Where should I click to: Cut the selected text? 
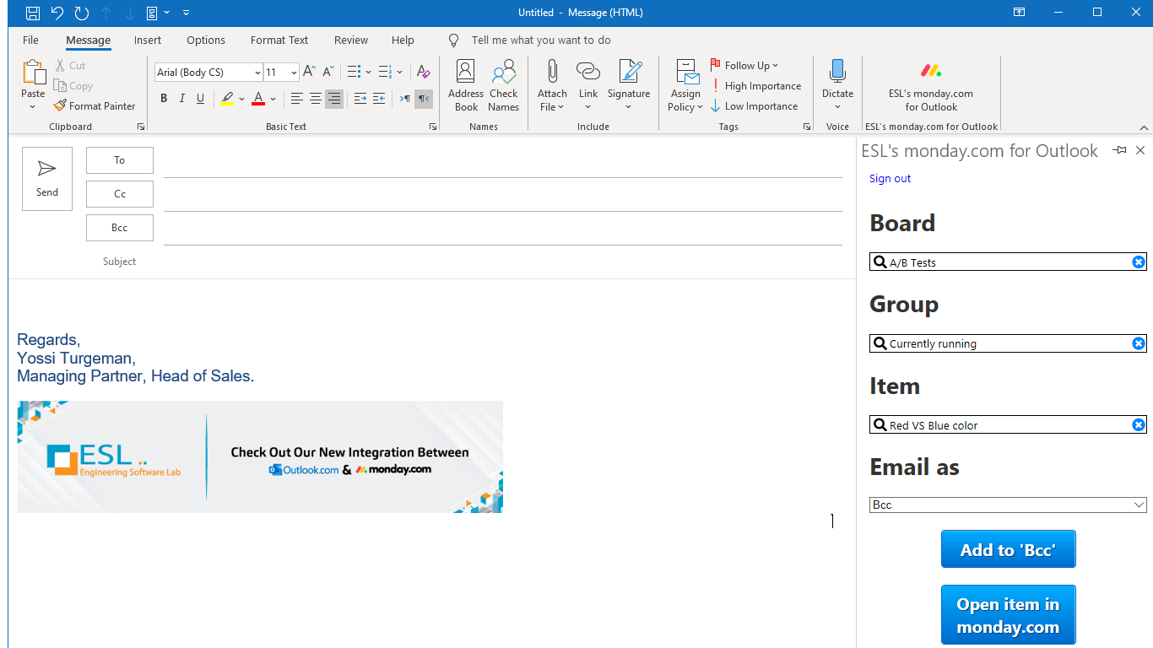(x=70, y=65)
